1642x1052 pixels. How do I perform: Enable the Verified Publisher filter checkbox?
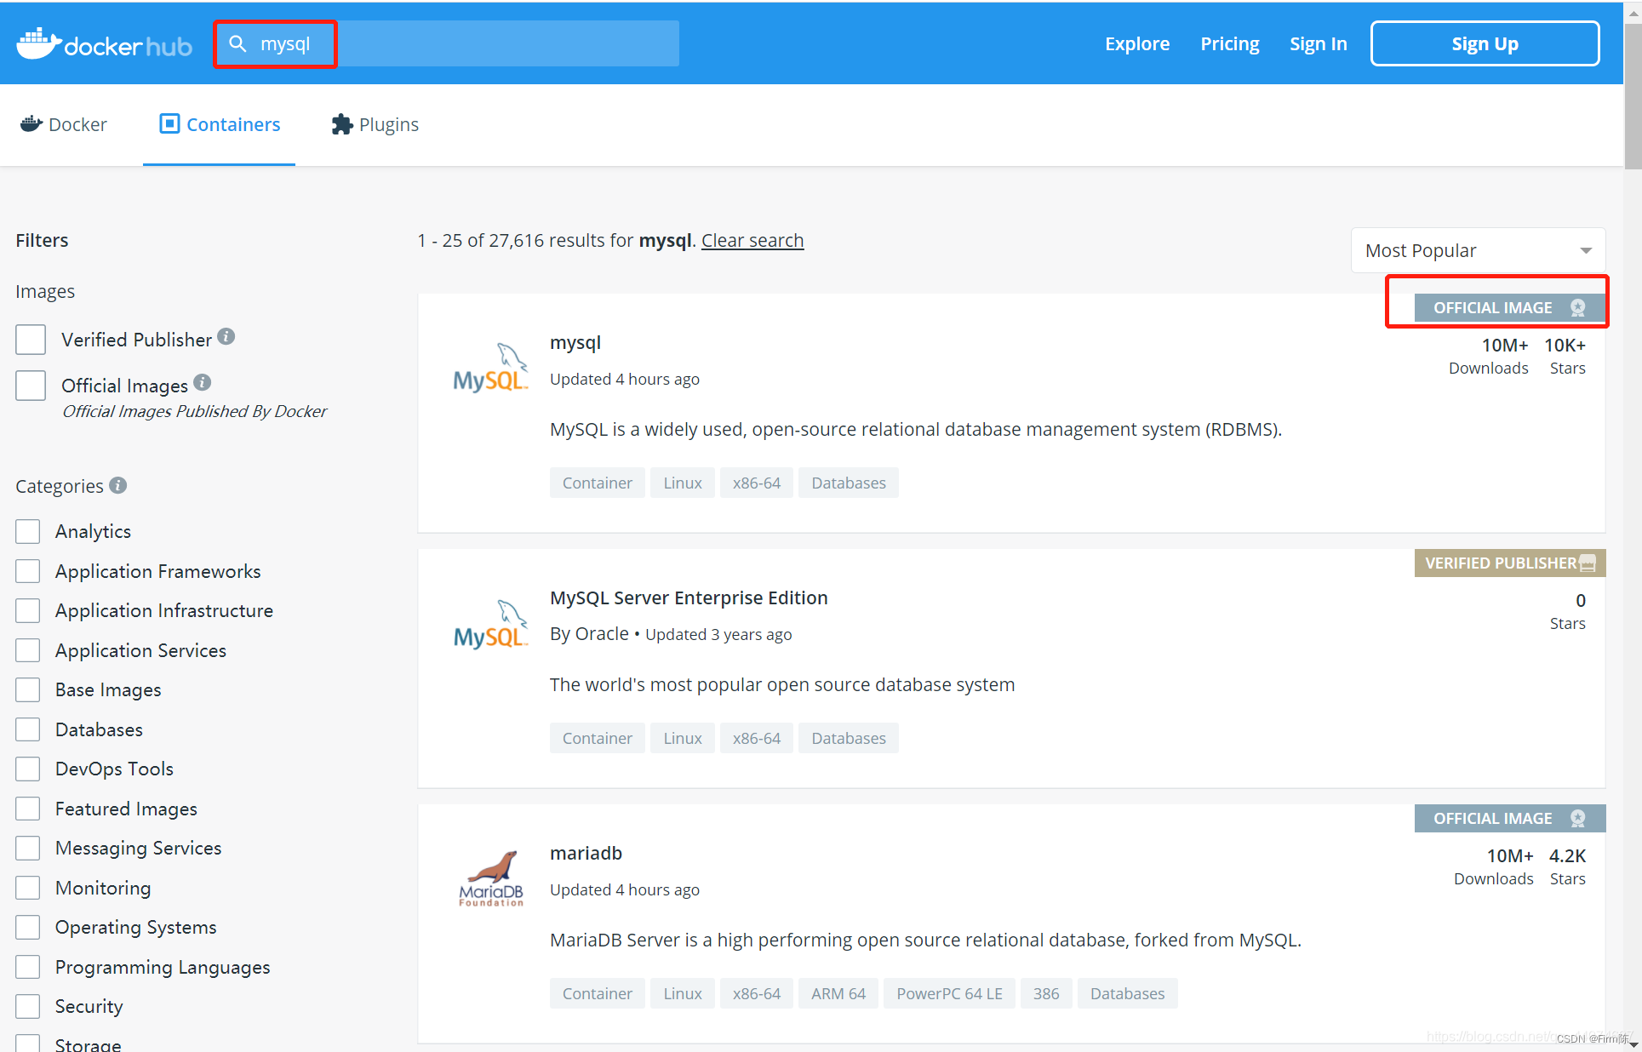(x=31, y=340)
